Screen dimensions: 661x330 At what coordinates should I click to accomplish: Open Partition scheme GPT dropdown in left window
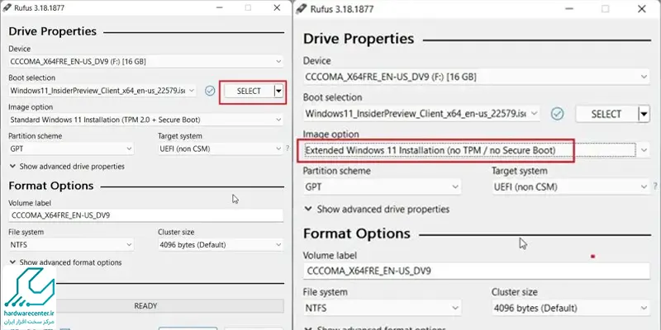(x=71, y=148)
